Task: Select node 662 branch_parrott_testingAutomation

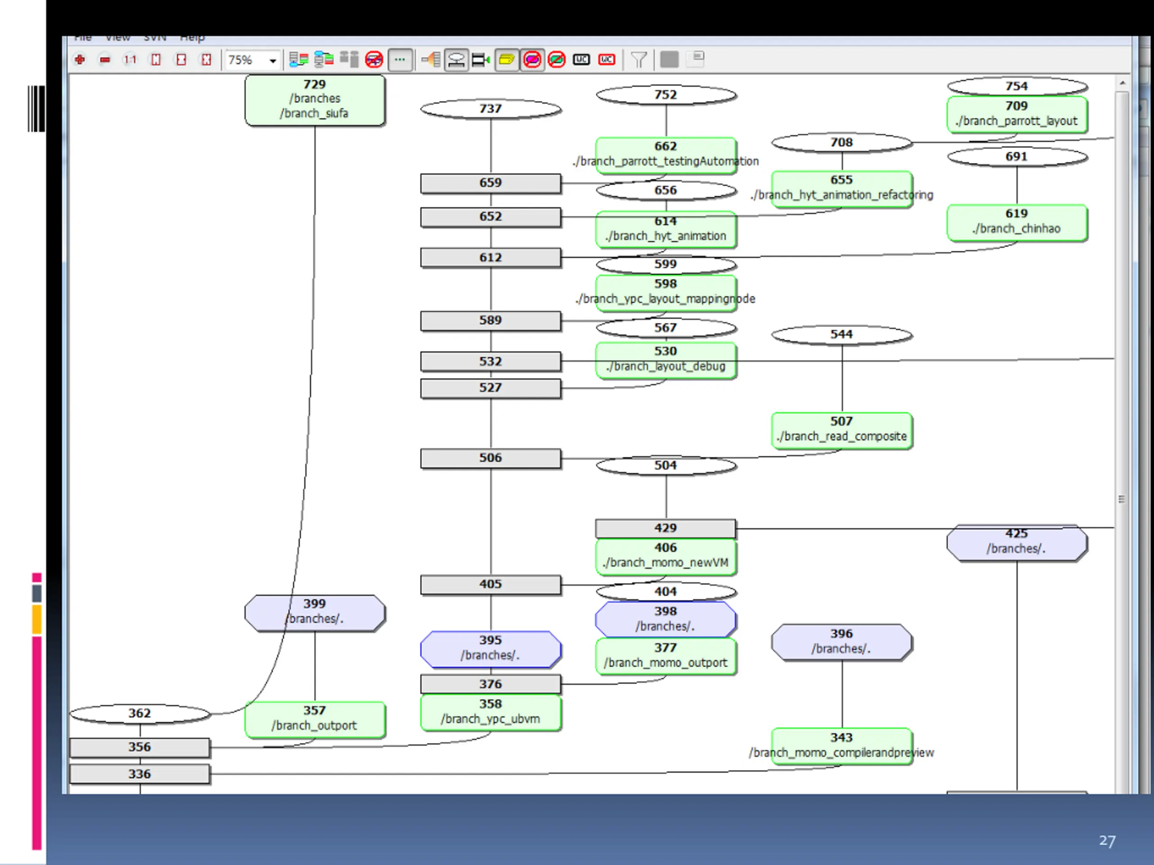Action: coord(666,155)
